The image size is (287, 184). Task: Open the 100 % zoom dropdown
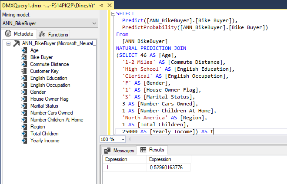[x=123, y=140]
